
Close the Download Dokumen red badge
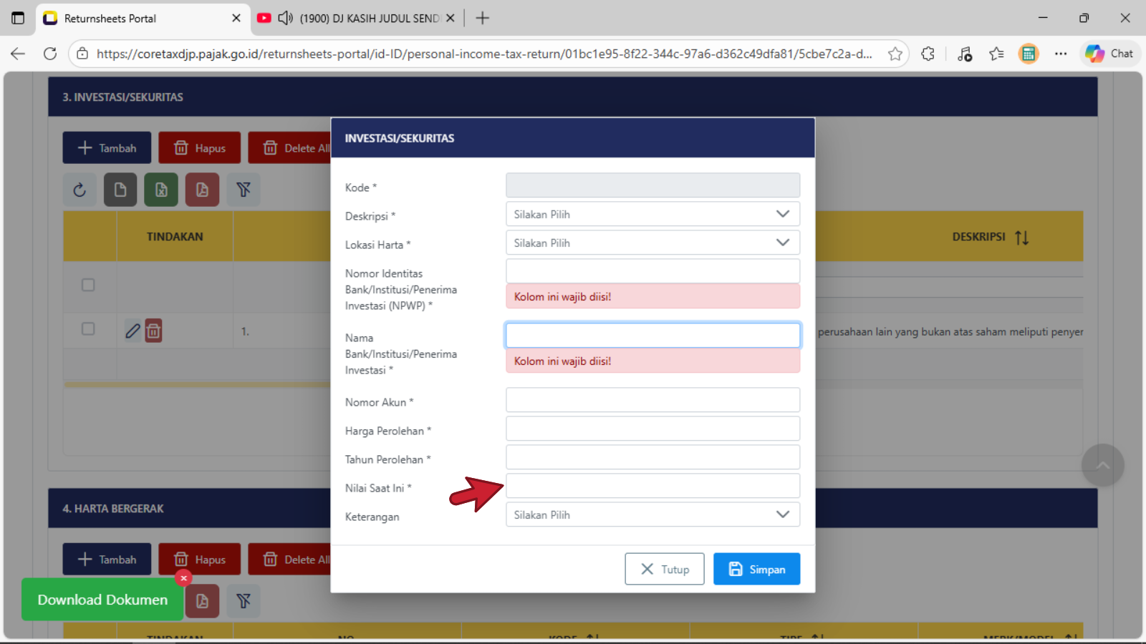(x=184, y=577)
